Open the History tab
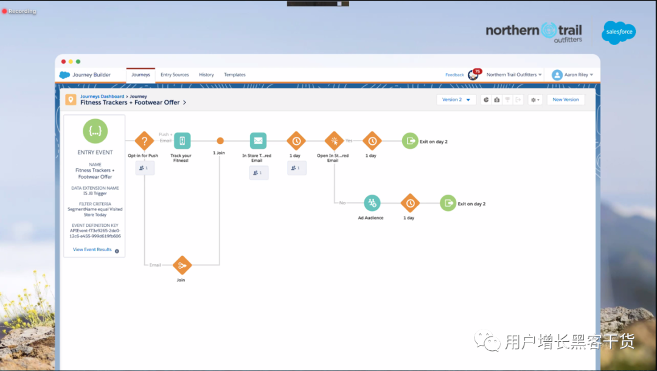The width and height of the screenshot is (657, 371). coord(206,75)
